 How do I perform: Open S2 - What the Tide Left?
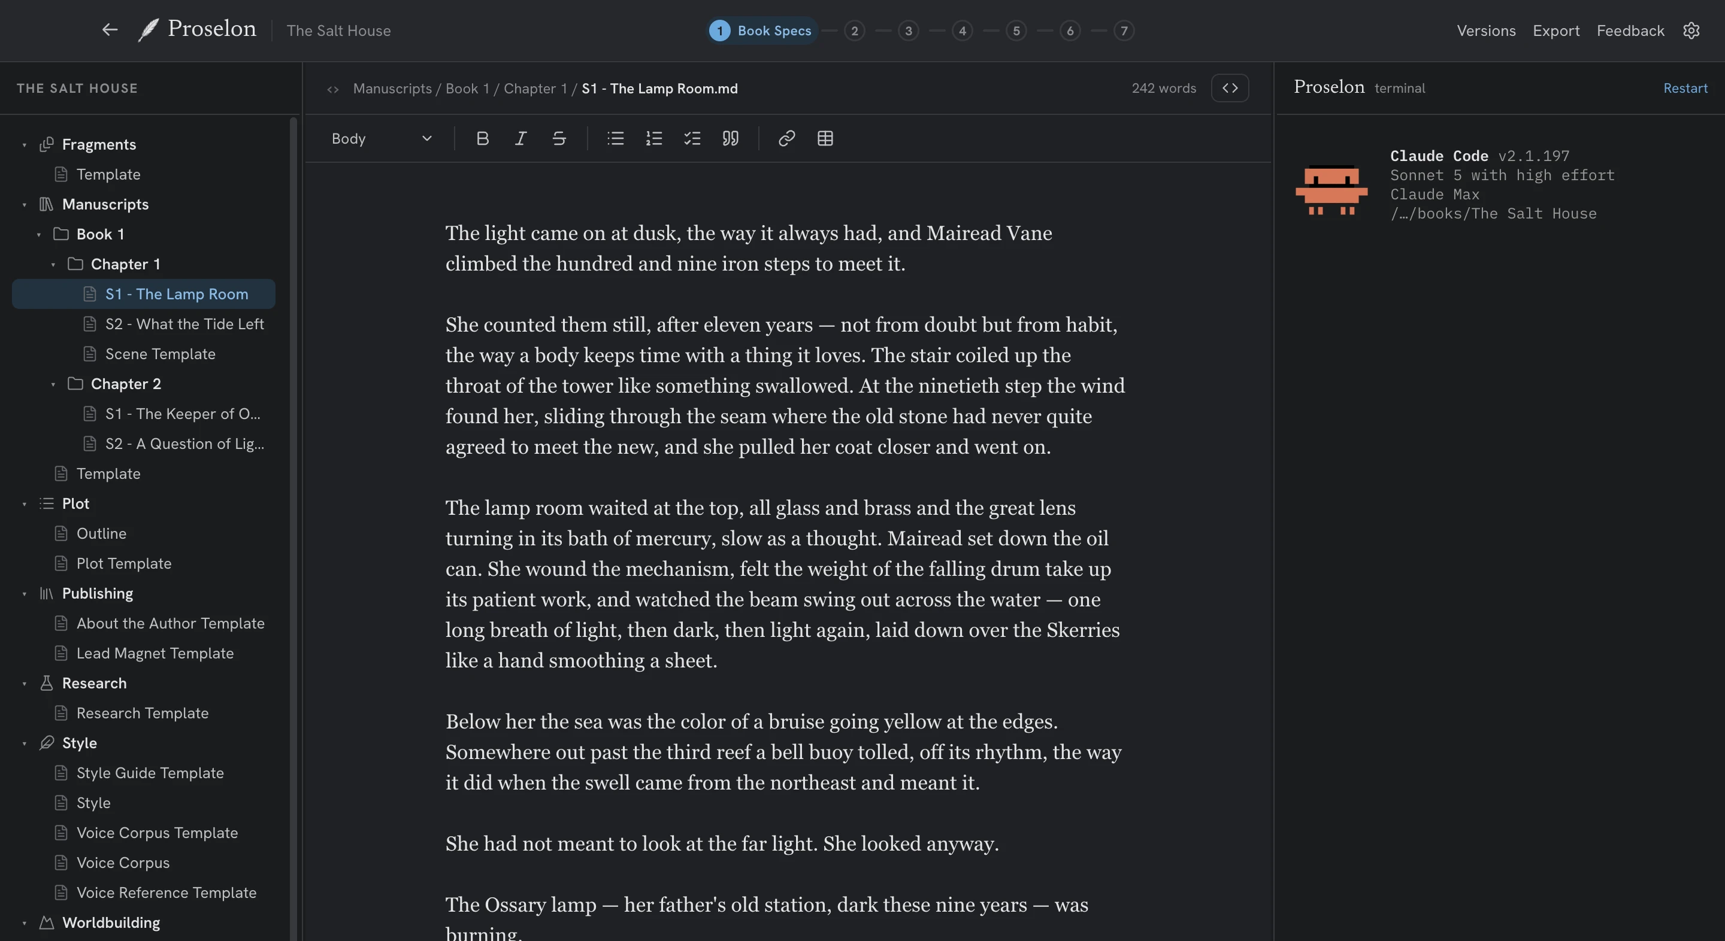pyautogui.click(x=143, y=324)
